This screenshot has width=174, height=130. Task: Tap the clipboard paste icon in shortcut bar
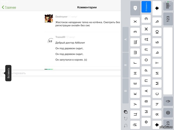126,112
